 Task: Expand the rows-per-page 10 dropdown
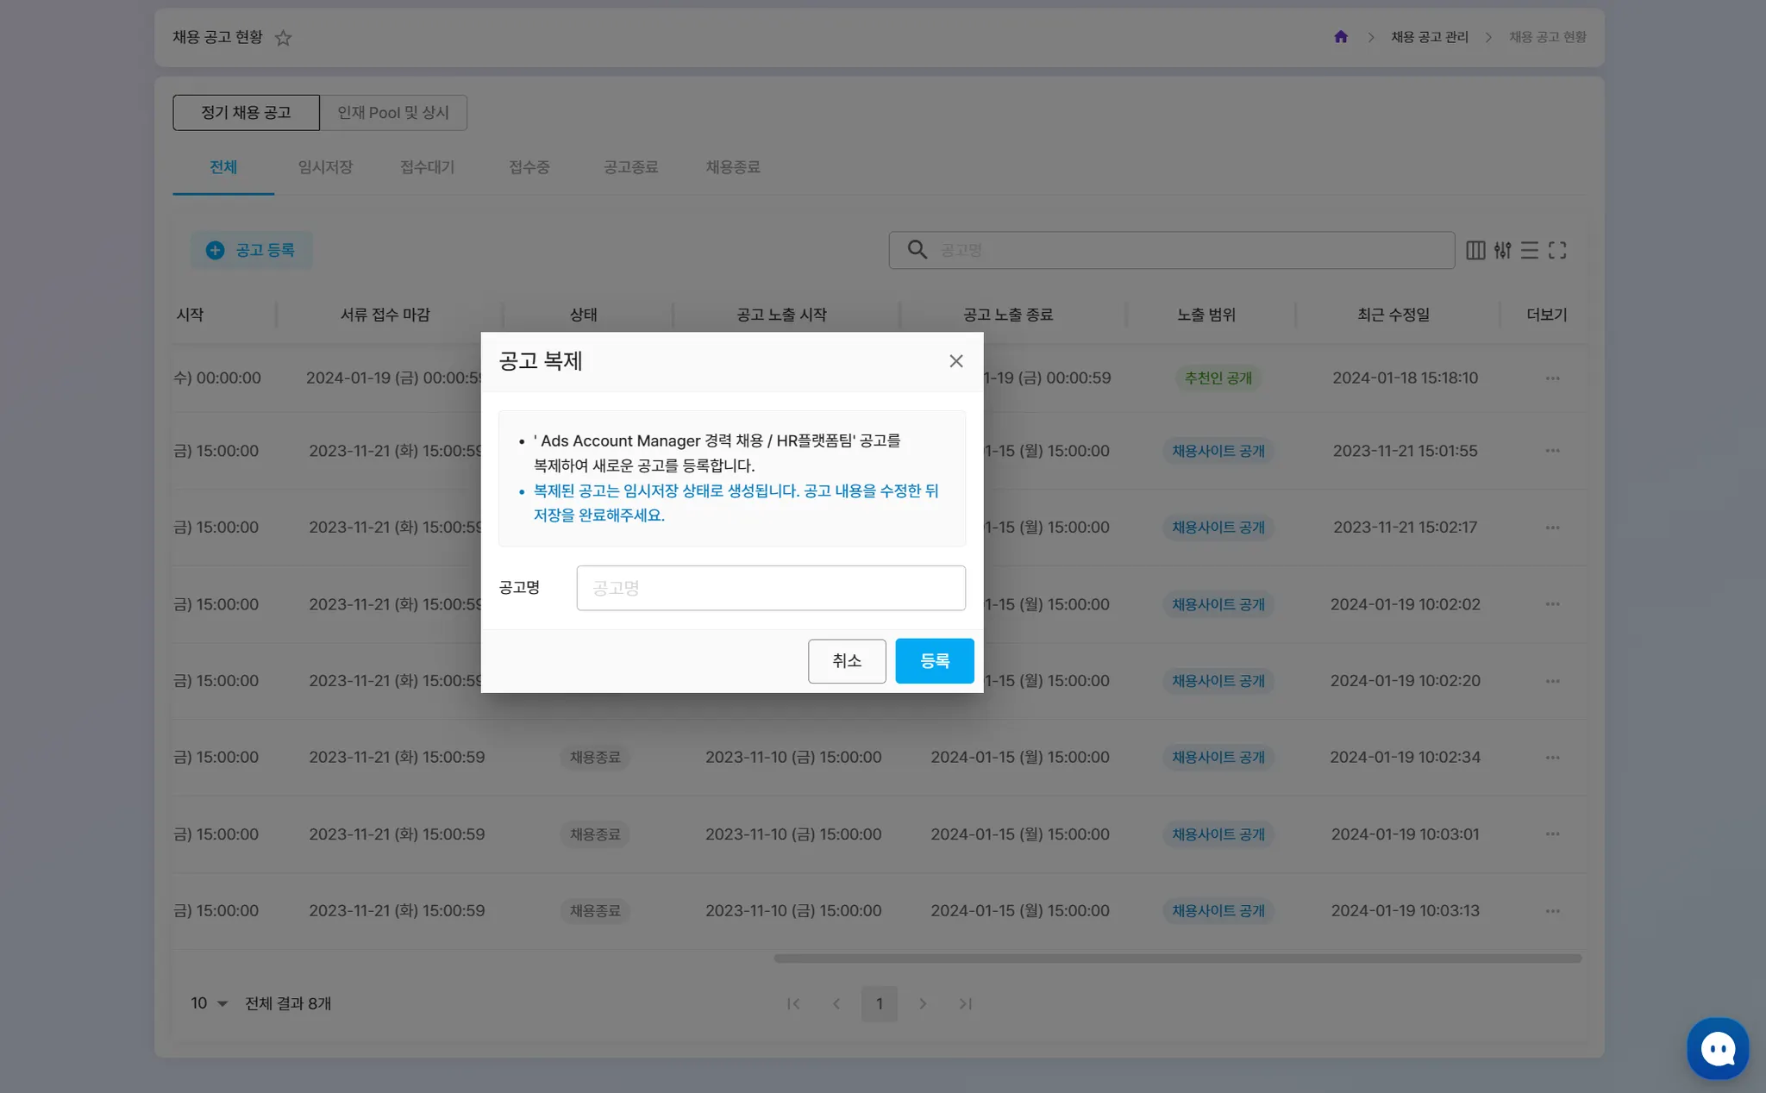pos(209,1003)
